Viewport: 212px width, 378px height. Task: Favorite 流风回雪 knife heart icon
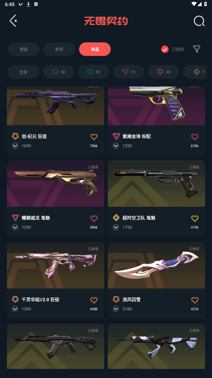(195, 300)
